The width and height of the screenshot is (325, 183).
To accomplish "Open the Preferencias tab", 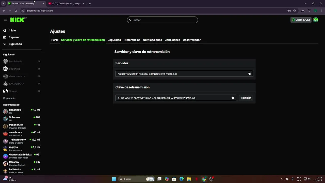I will [x=132, y=40].
